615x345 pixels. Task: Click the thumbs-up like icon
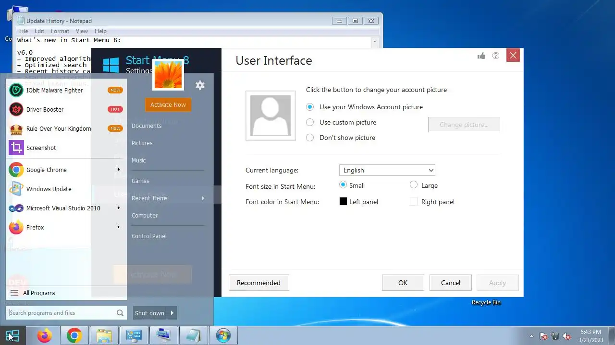pyautogui.click(x=481, y=56)
